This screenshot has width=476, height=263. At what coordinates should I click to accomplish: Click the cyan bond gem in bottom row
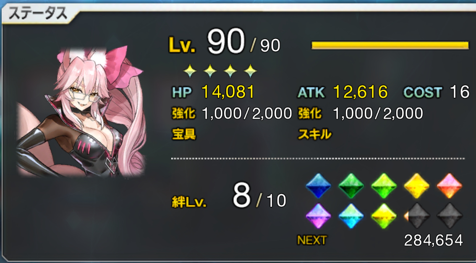pyautogui.click(x=351, y=216)
